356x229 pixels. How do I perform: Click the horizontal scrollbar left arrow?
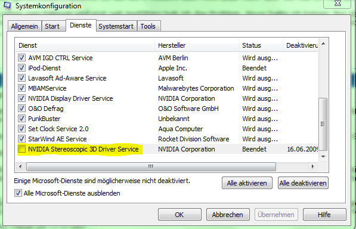point(20,167)
